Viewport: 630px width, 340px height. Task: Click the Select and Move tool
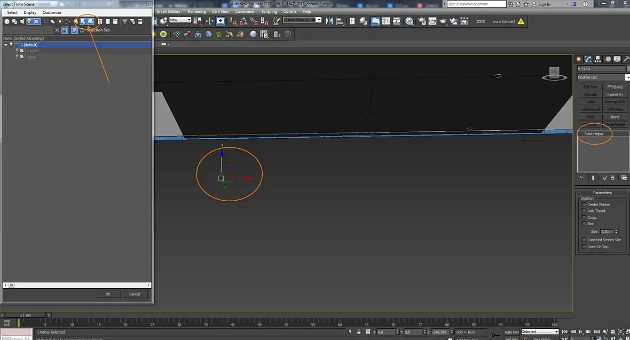point(209,21)
